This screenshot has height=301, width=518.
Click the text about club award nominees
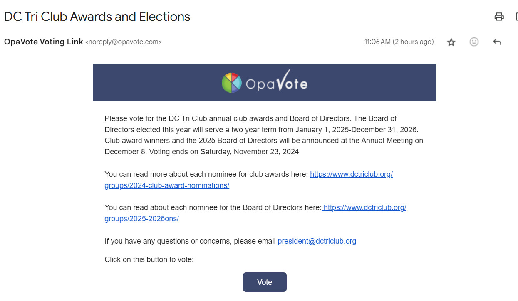[206, 175]
